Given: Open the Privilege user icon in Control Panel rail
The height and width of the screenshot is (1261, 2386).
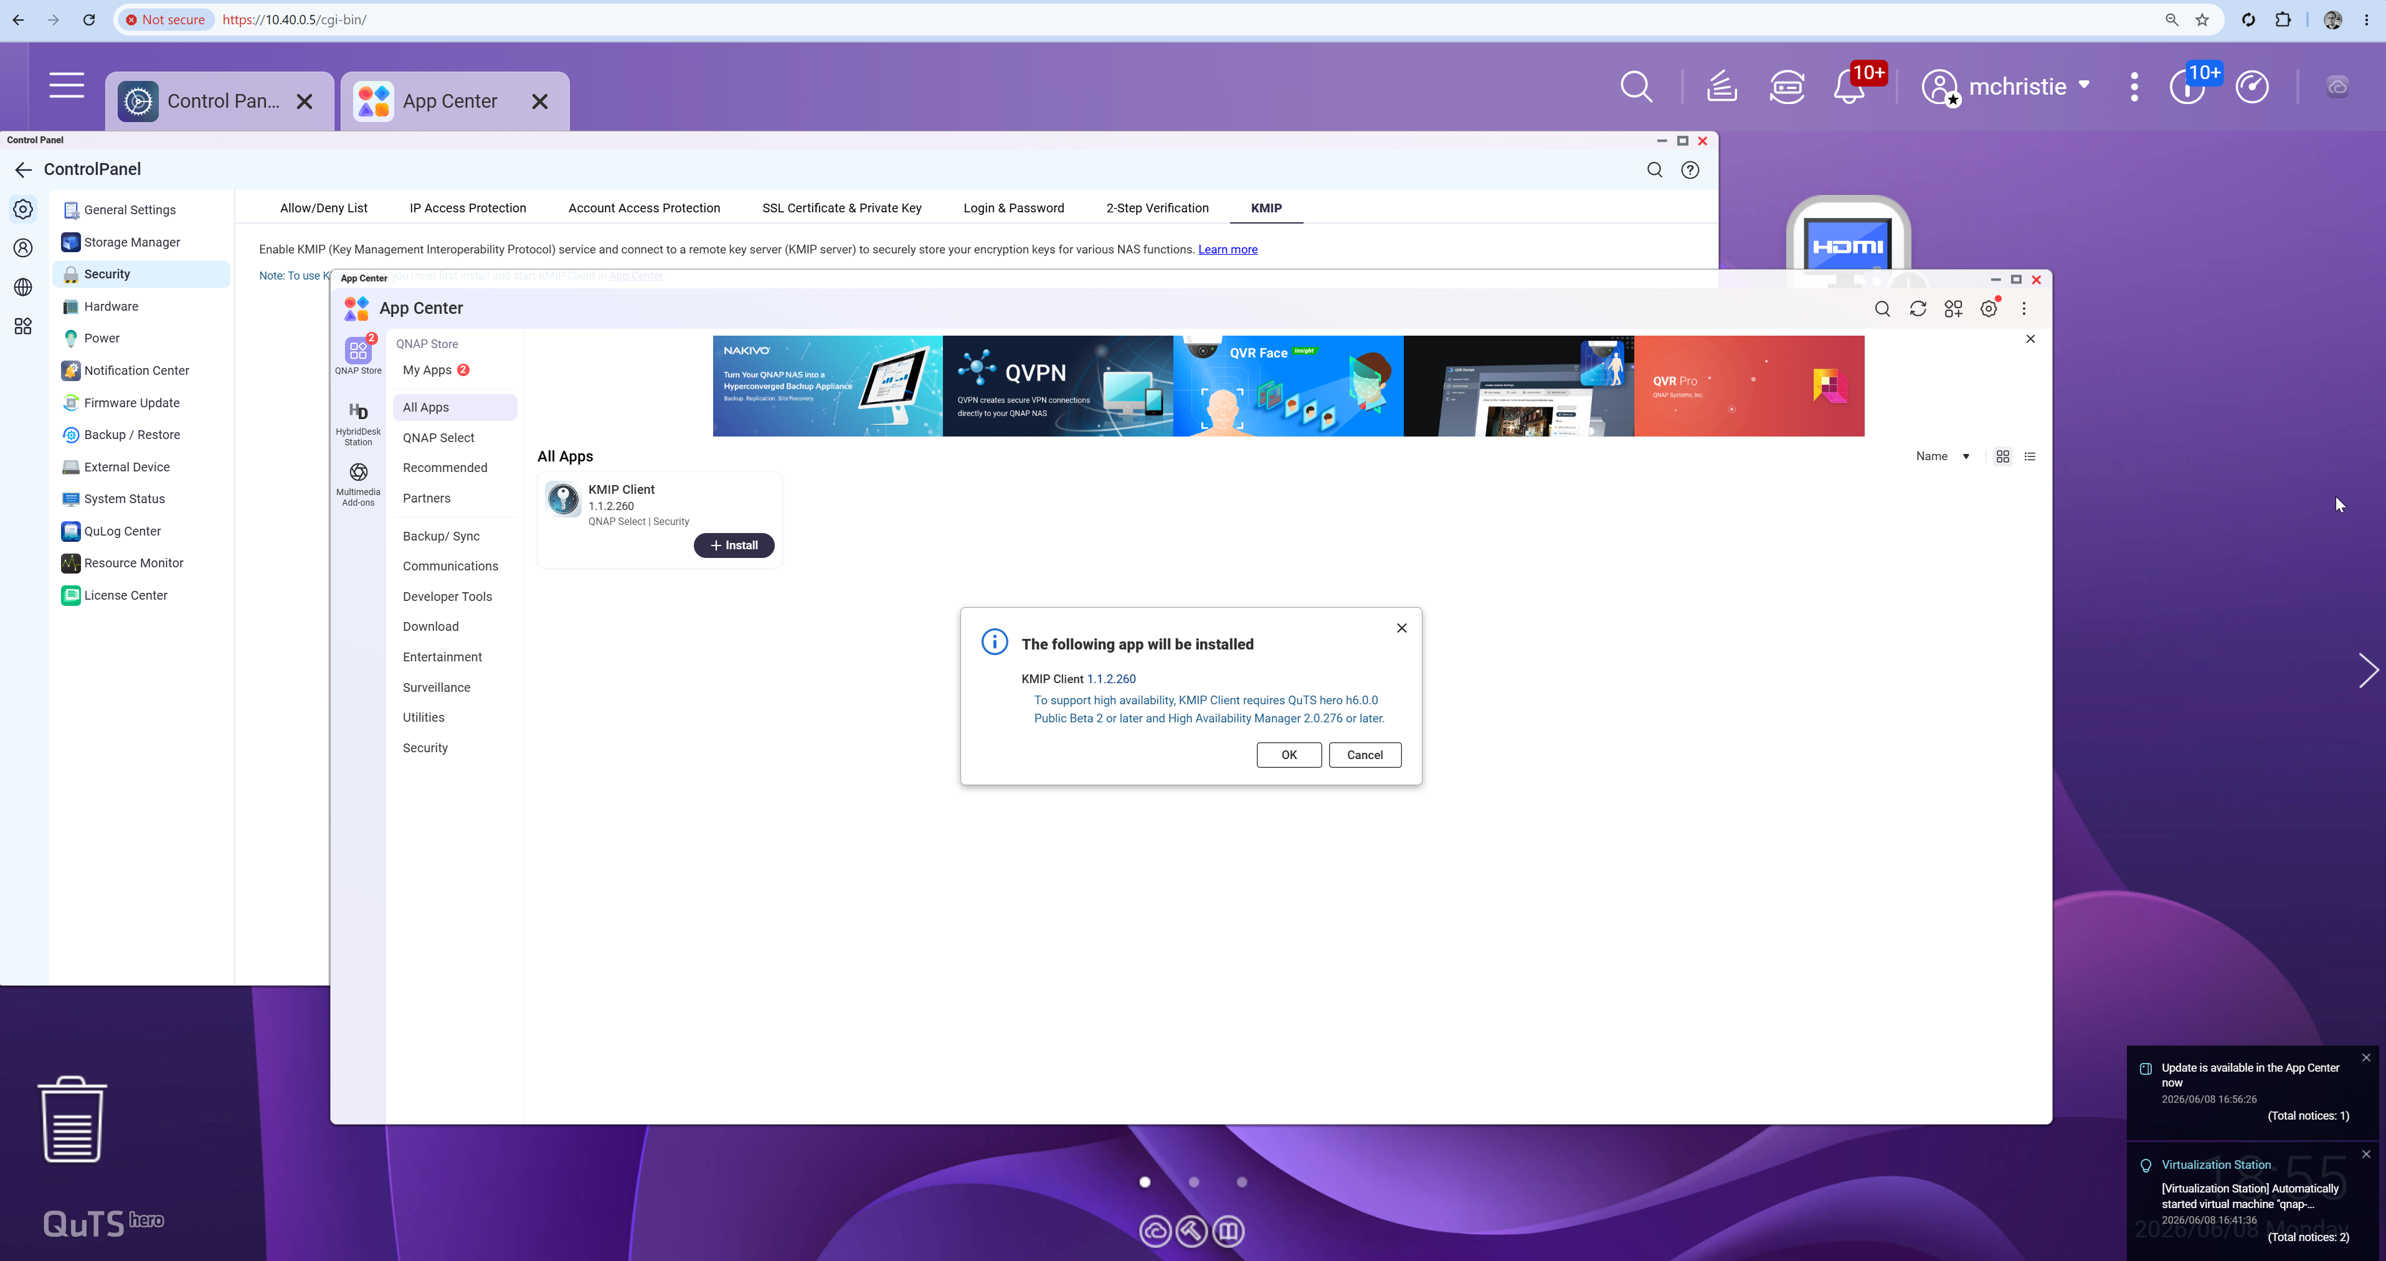Looking at the screenshot, I should [23, 247].
